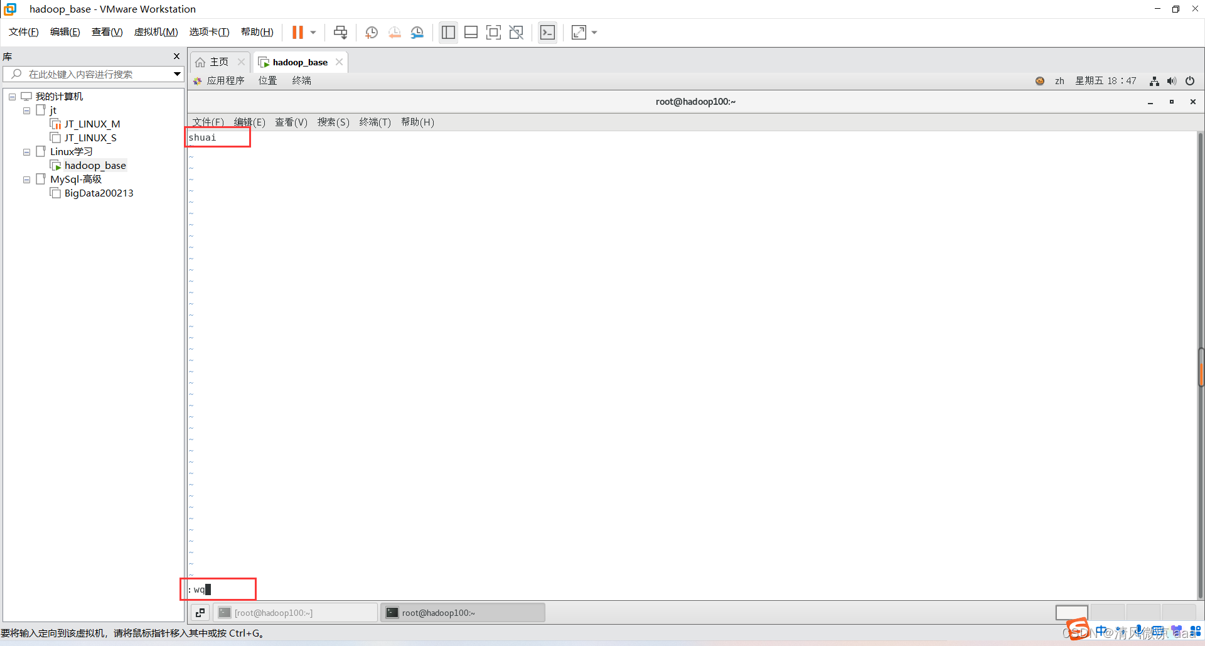
Task: Enter full screen mode
Action: pyautogui.click(x=494, y=32)
